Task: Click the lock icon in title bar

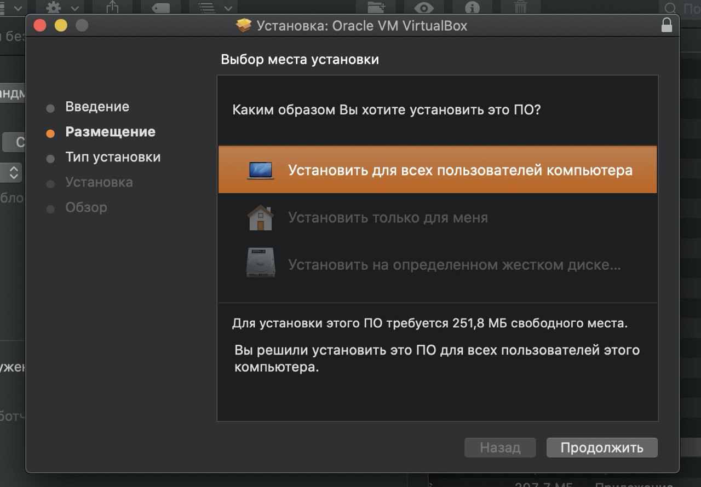Action: 666,25
